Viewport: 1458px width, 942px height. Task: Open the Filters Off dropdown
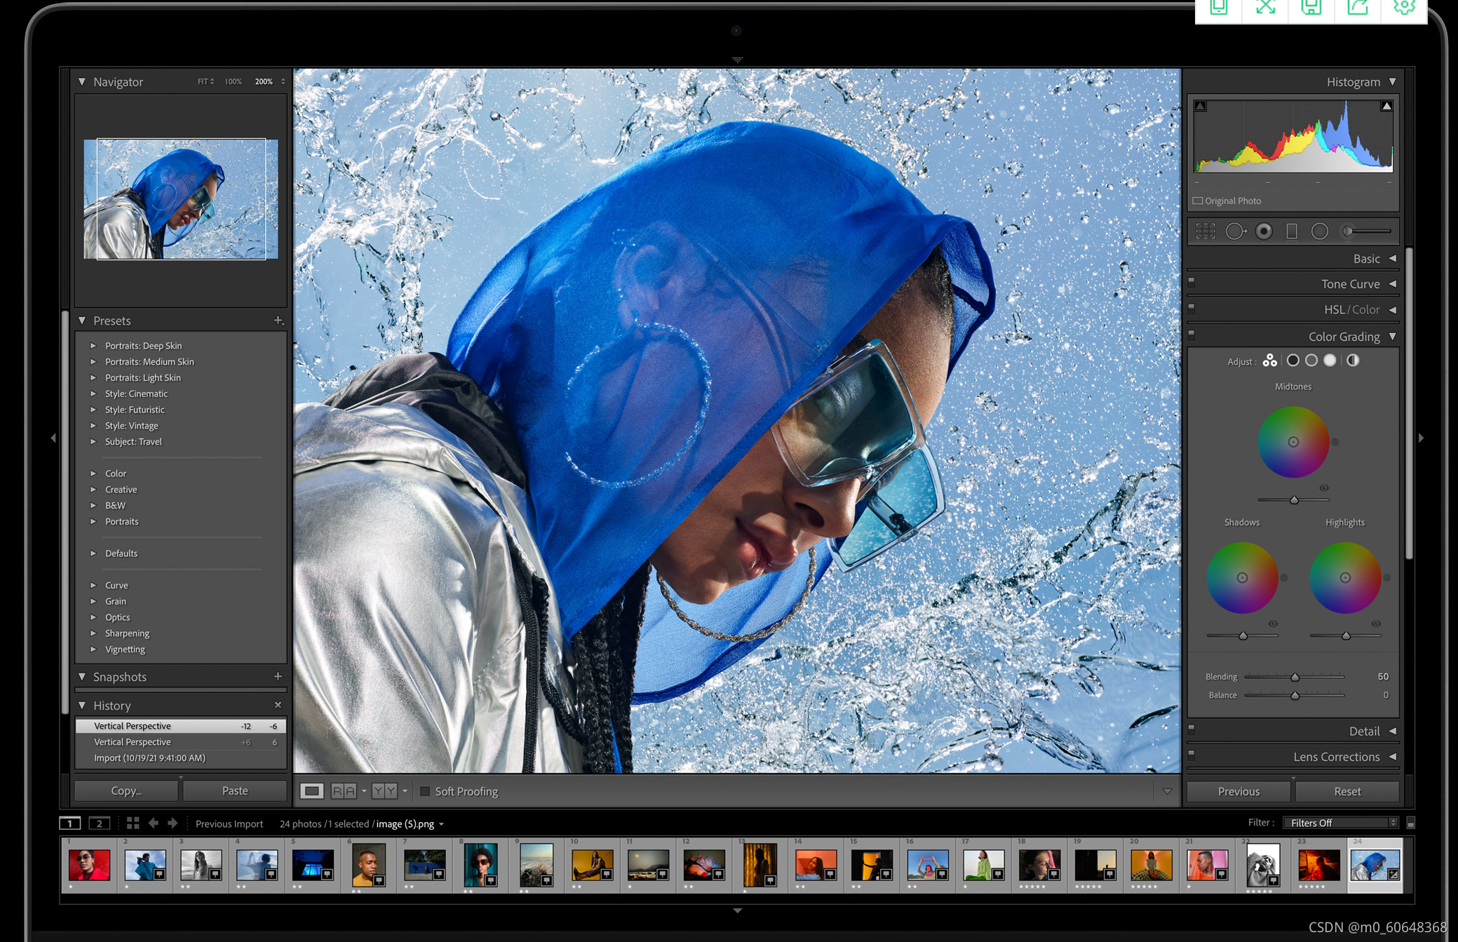click(1340, 823)
